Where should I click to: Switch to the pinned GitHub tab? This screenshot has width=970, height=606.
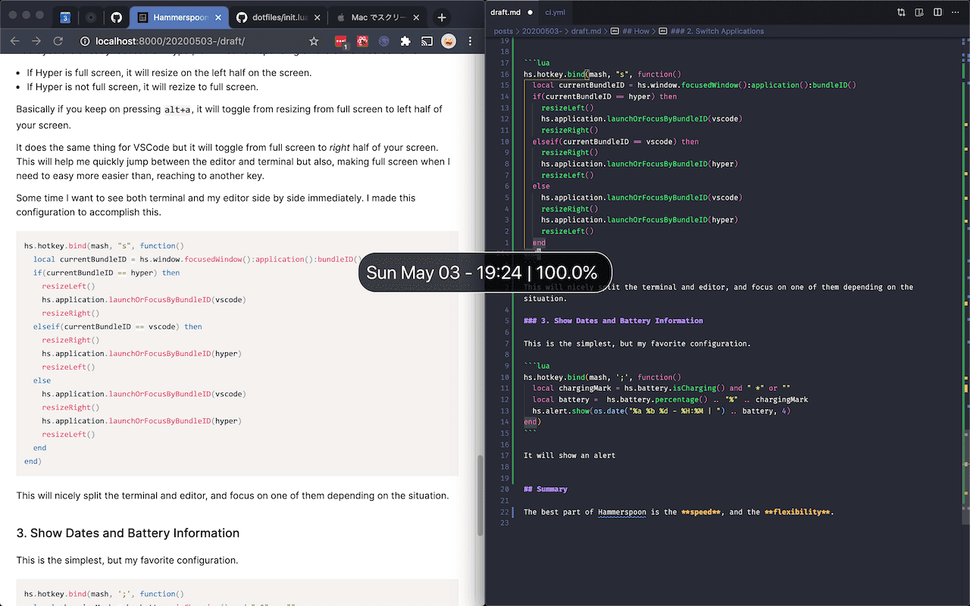click(116, 17)
